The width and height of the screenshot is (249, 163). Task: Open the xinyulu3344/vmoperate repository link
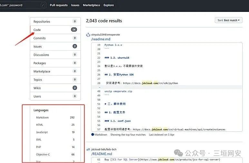105,35
